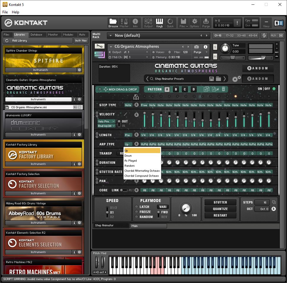
Task: Adjust the first step velocity slider
Action: [x=145, y=120]
